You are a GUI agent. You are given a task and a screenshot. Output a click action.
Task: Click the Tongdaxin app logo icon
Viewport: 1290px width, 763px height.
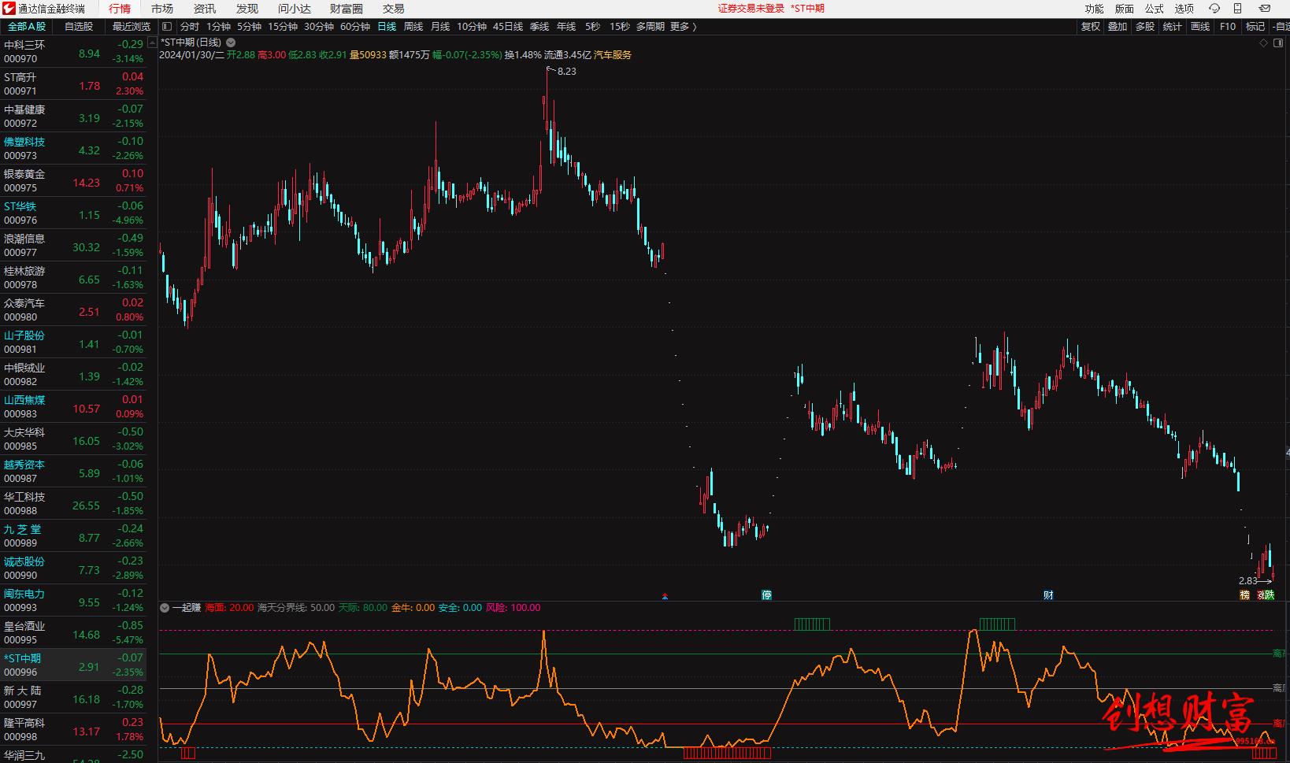click(9, 9)
